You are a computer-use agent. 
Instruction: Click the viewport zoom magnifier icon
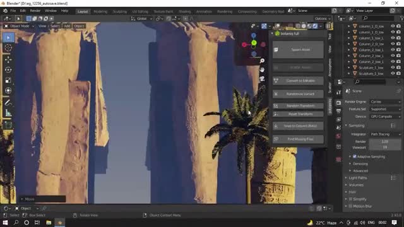(x=262, y=61)
